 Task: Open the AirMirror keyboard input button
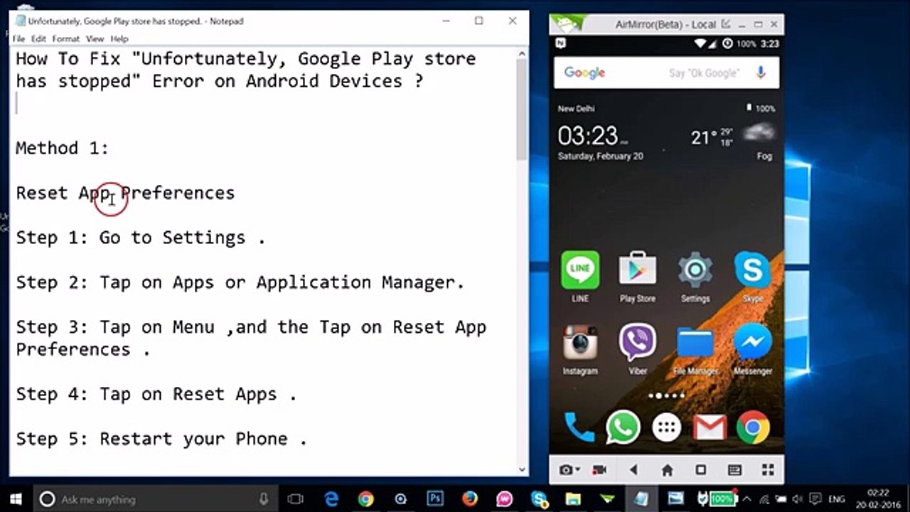coord(734,470)
